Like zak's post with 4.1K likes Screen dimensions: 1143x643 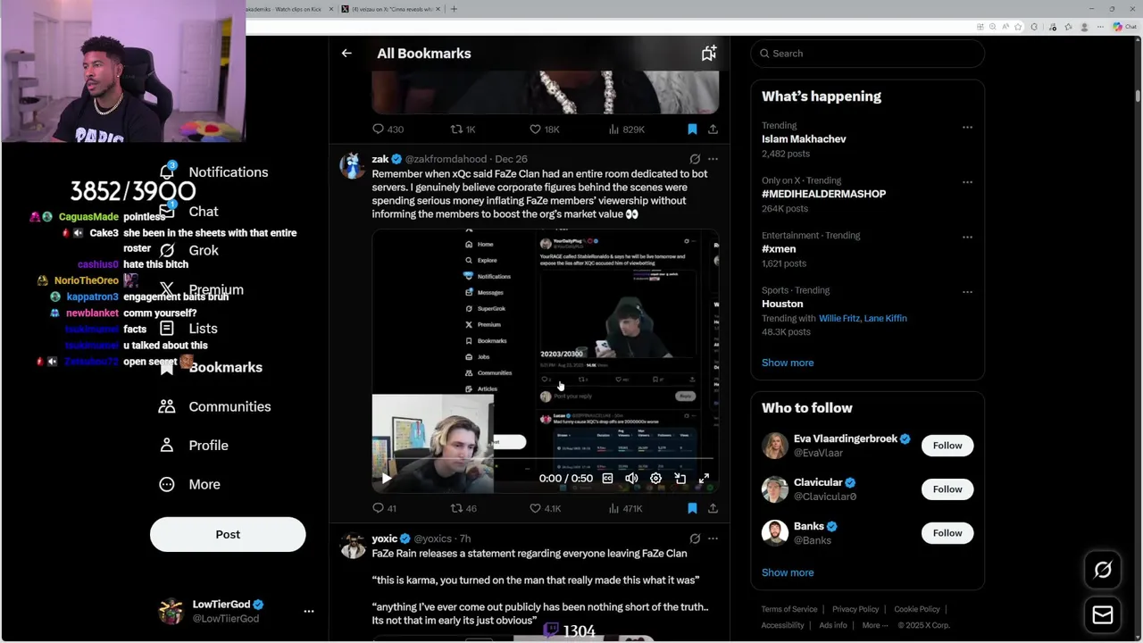point(546,508)
